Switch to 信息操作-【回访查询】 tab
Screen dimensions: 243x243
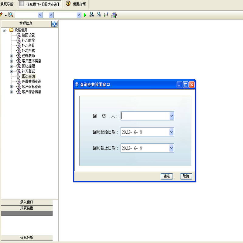(x=40, y=4)
